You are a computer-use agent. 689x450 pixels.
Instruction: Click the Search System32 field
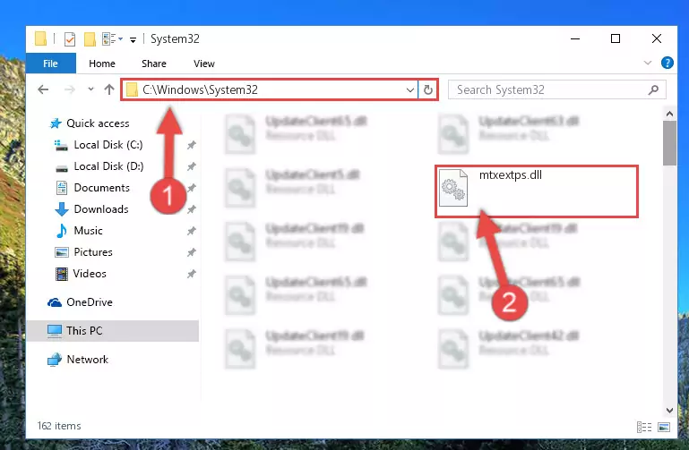[556, 90]
